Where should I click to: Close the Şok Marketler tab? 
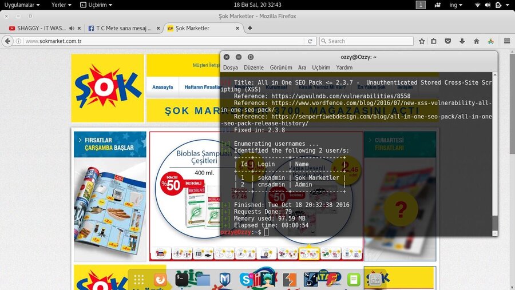237,28
